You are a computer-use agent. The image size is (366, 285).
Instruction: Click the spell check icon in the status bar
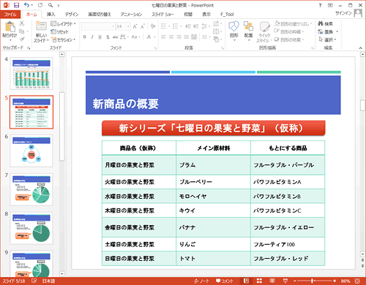[34, 281]
